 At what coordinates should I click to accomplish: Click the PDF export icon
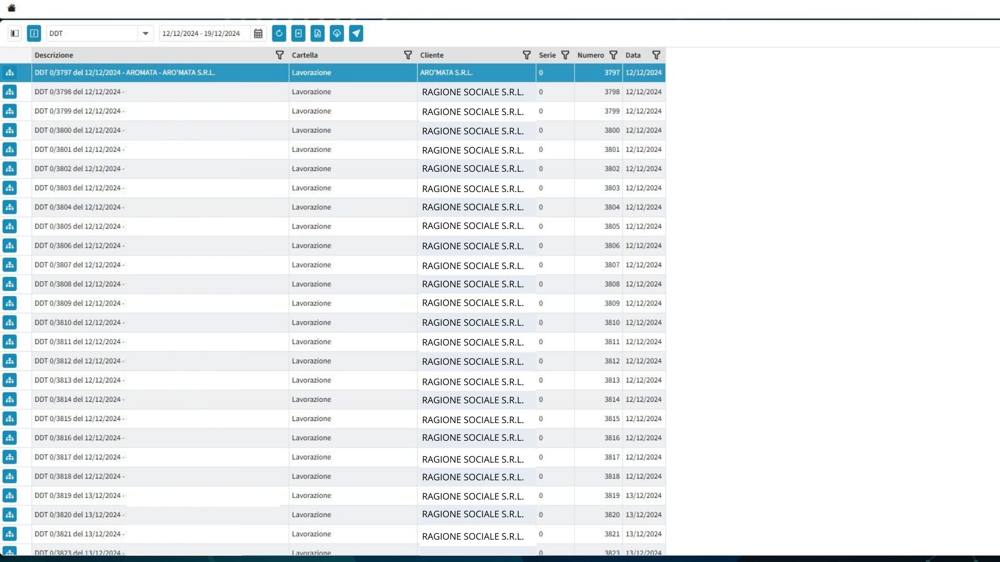(317, 33)
